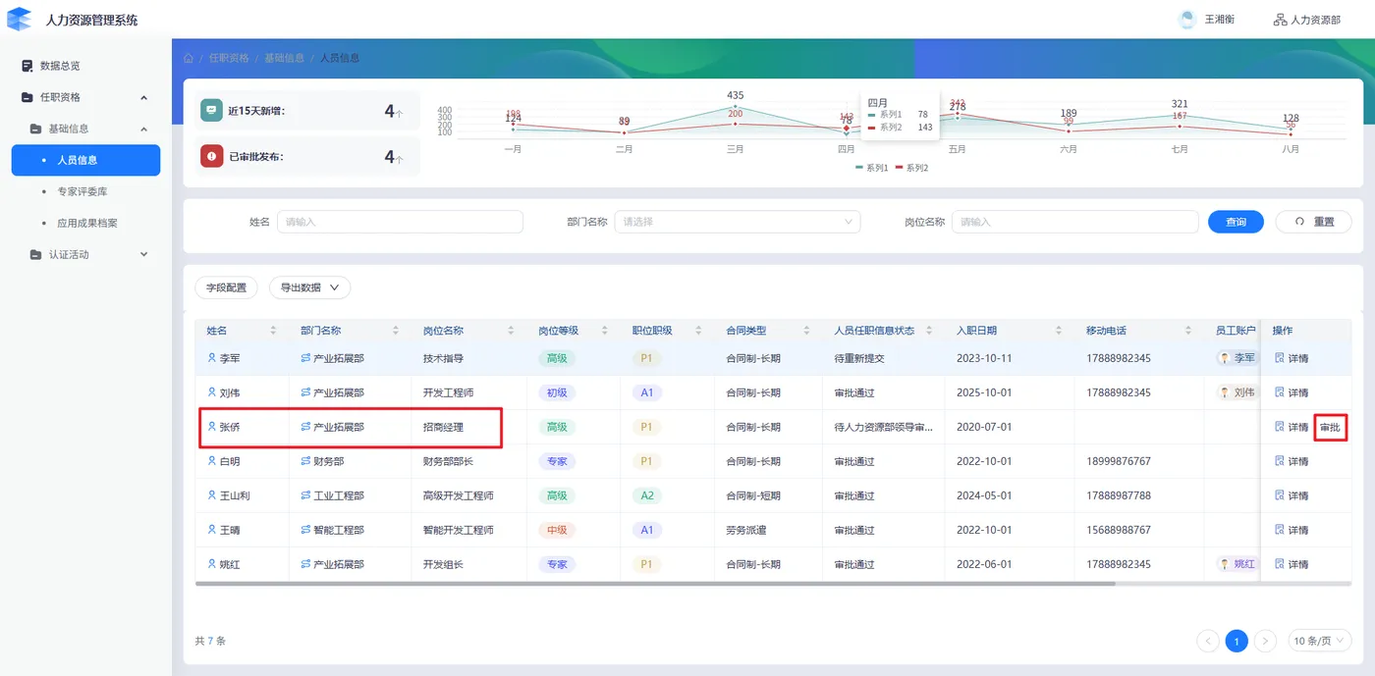Open the 导出数据 dropdown
This screenshot has height=676, width=1375.
[x=309, y=287]
